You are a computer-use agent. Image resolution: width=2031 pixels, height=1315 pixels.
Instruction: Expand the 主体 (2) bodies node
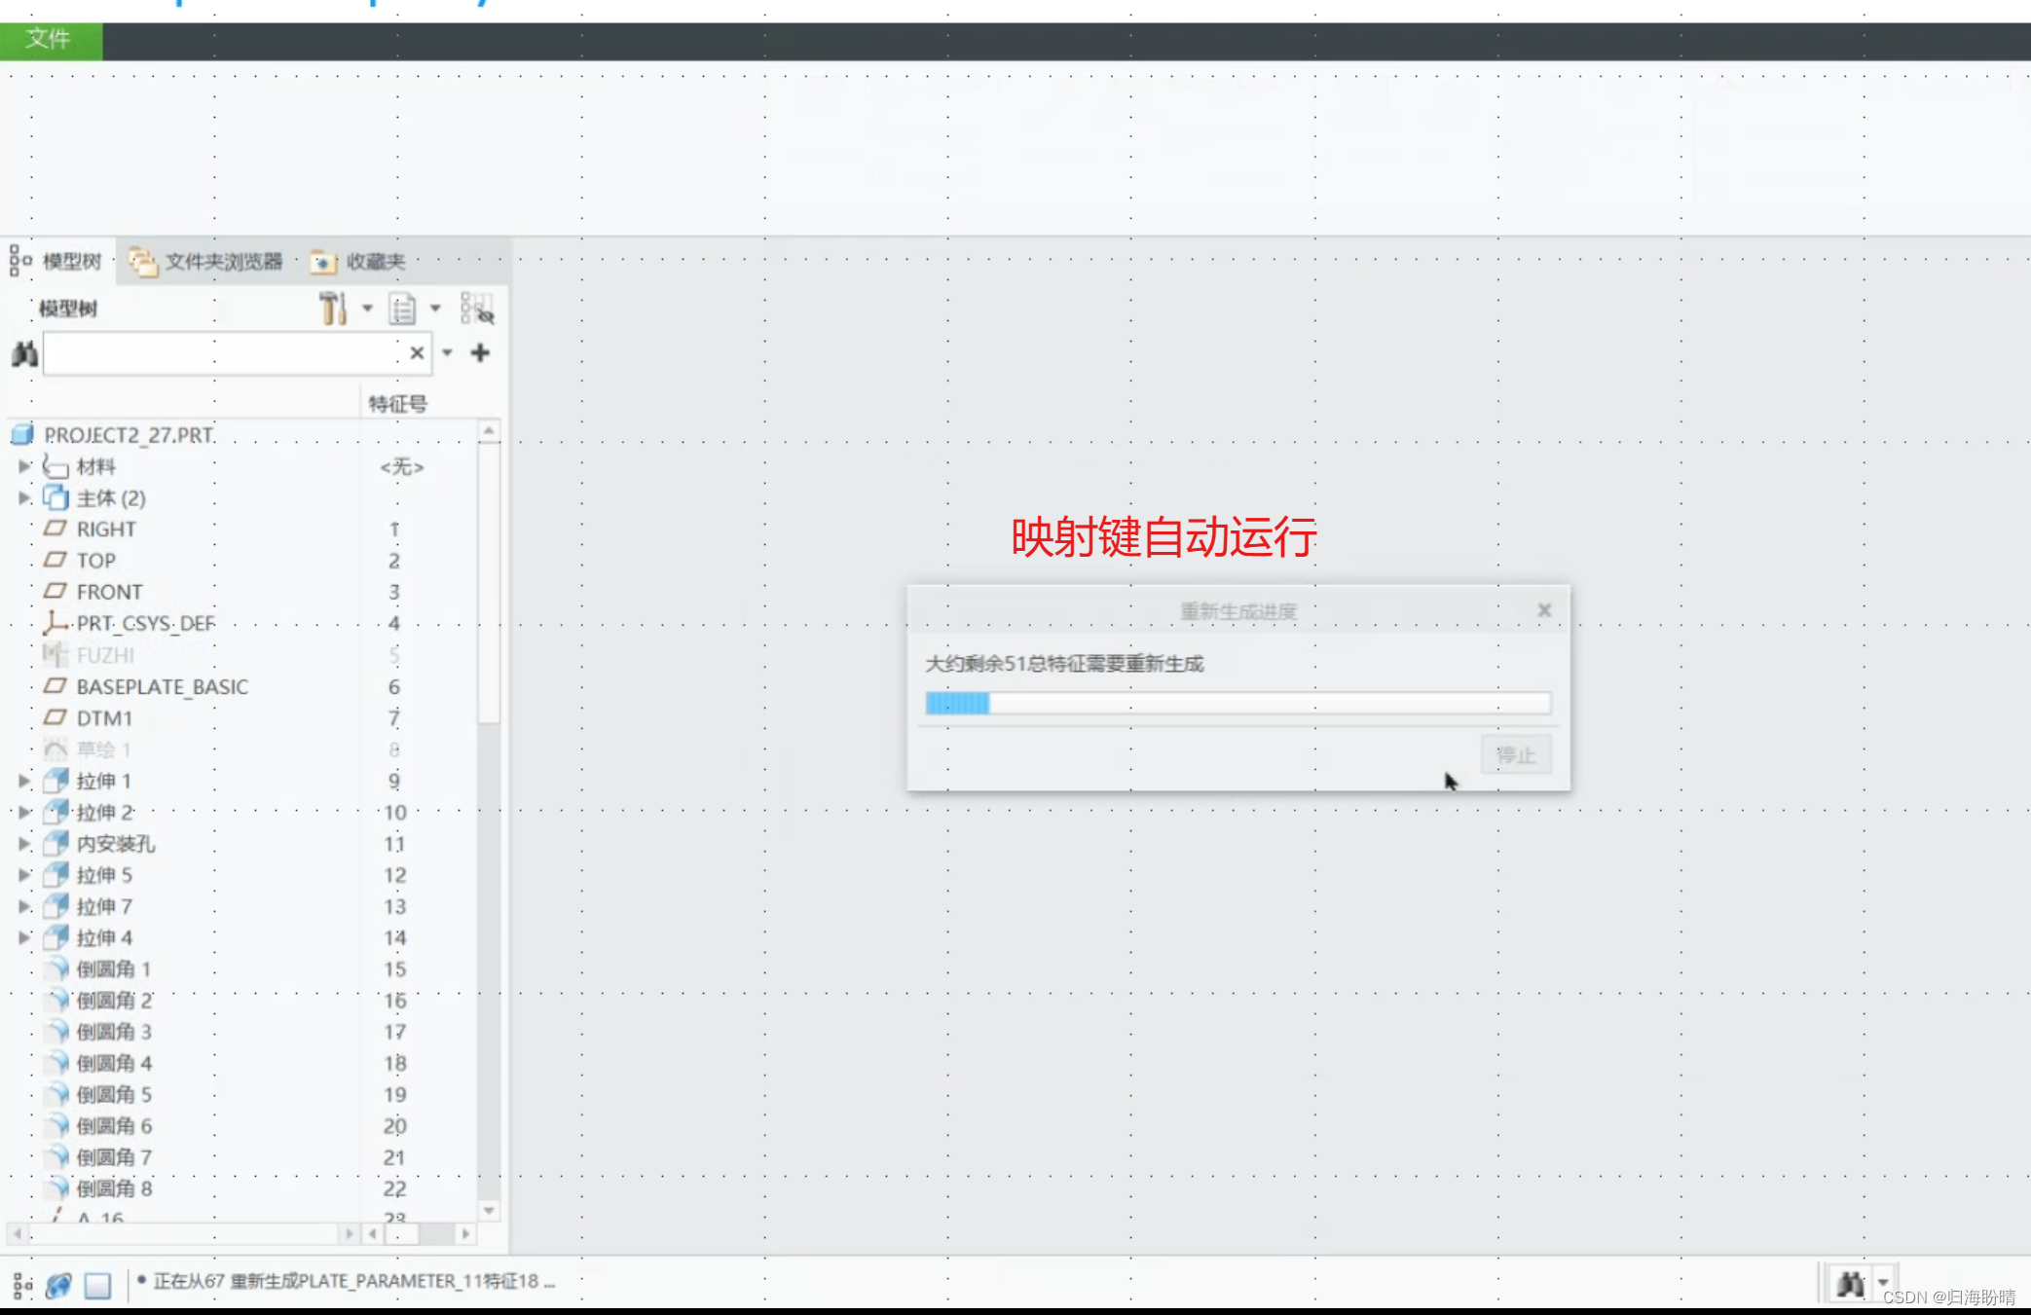tap(24, 497)
